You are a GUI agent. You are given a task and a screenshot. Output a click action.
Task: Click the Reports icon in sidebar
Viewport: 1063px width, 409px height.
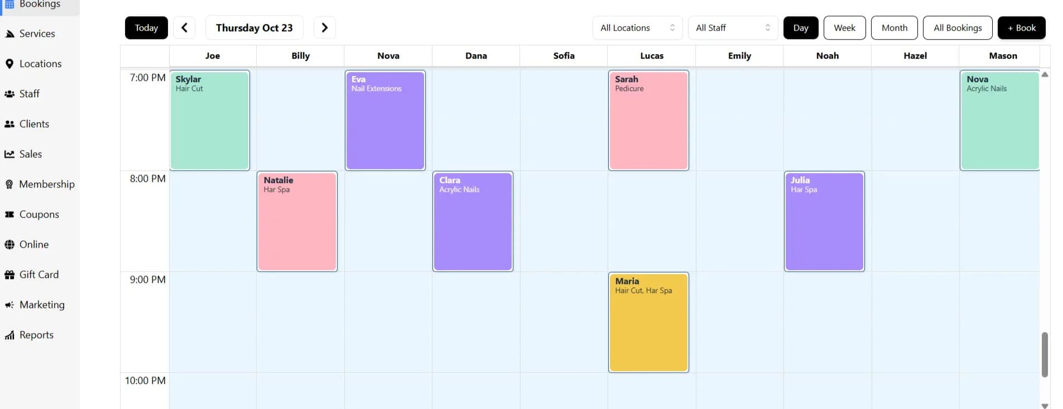[9, 335]
